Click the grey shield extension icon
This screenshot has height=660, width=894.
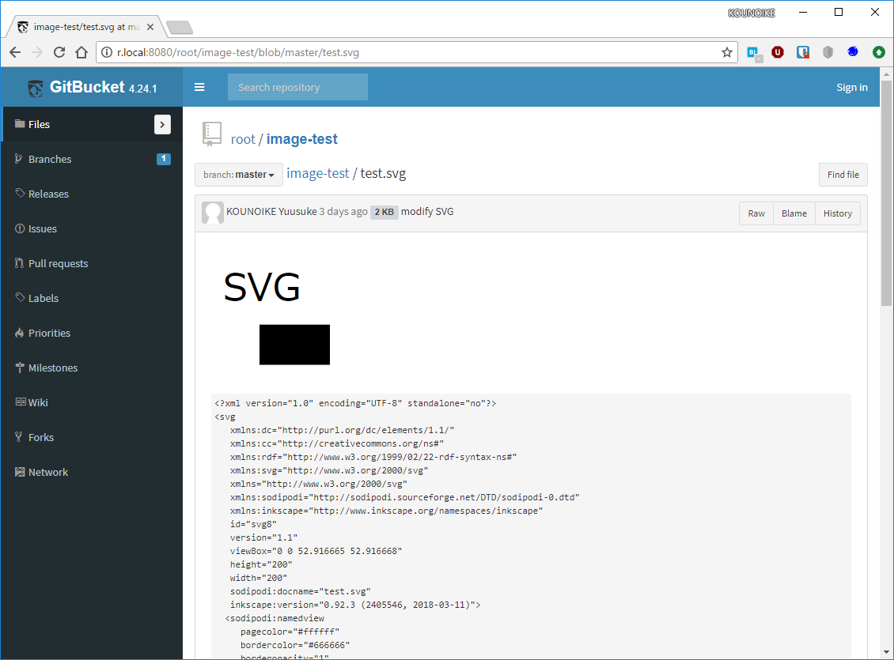[828, 52]
